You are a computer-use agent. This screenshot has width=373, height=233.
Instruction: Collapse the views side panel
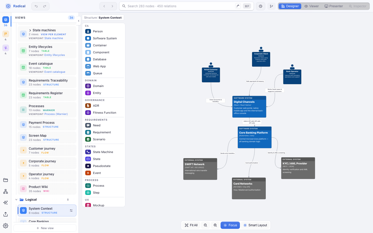point(78,21)
